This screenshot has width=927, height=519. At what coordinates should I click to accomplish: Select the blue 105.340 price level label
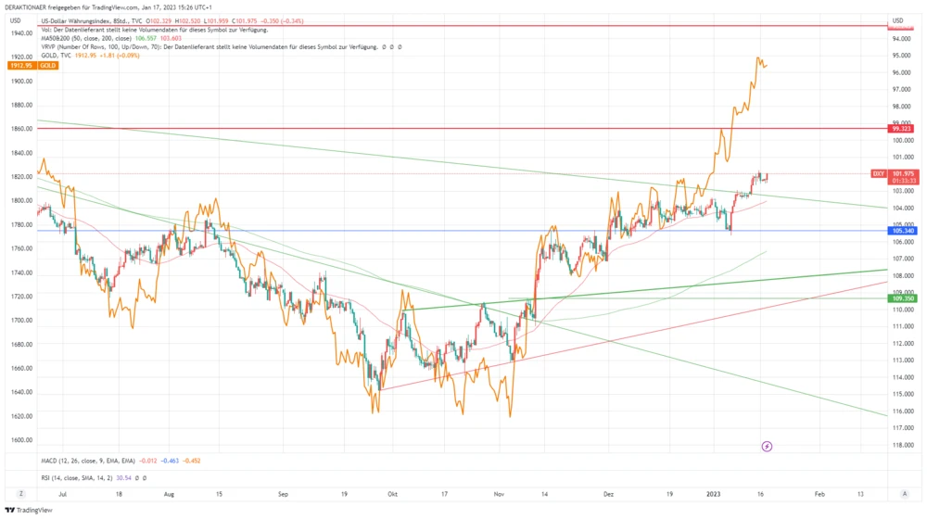click(x=903, y=231)
